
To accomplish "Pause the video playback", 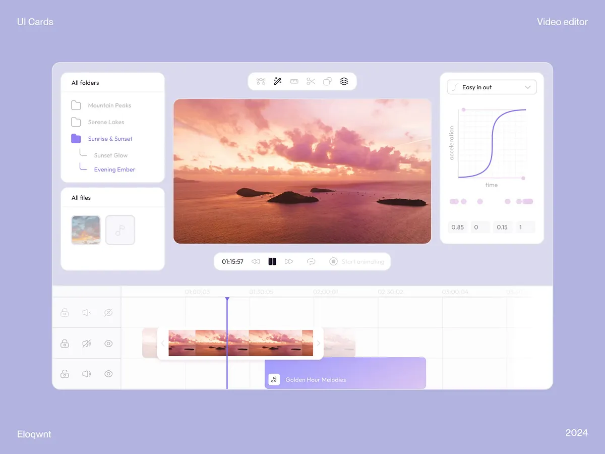I will pyautogui.click(x=272, y=261).
